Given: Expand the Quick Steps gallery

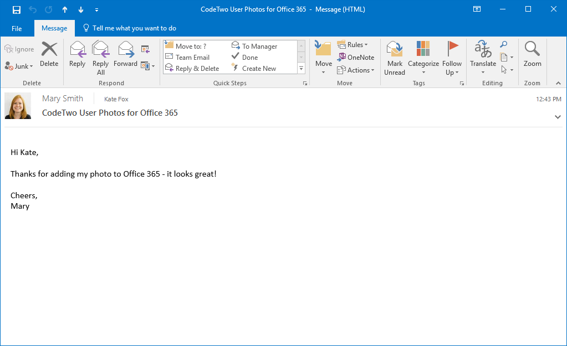Looking at the screenshot, I should point(302,69).
